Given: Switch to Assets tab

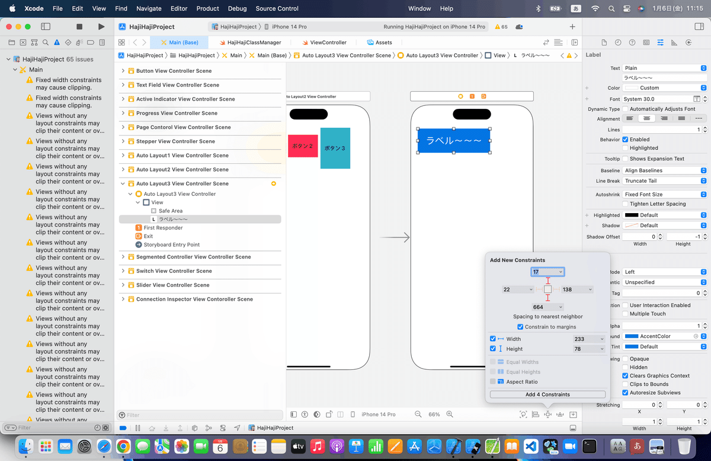Looking at the screenshot, I should coord(380,43).
